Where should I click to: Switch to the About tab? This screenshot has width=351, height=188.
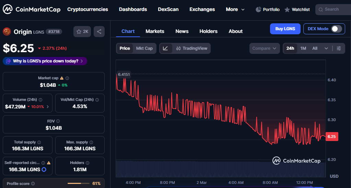tap(235, 31)
